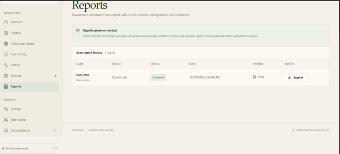Click the Settings sliders icon
Viewport: 340px width, 154px height.
coord(6,109)
